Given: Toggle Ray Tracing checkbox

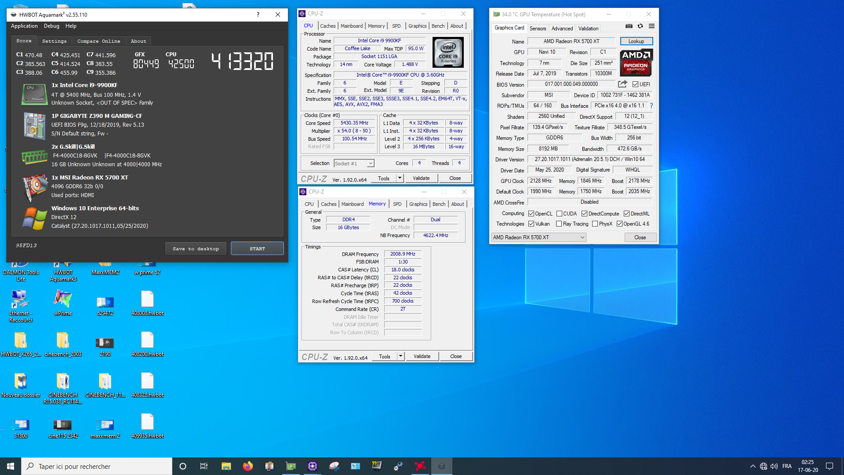Looking at the screenshot, I should (x=559, y=224).
